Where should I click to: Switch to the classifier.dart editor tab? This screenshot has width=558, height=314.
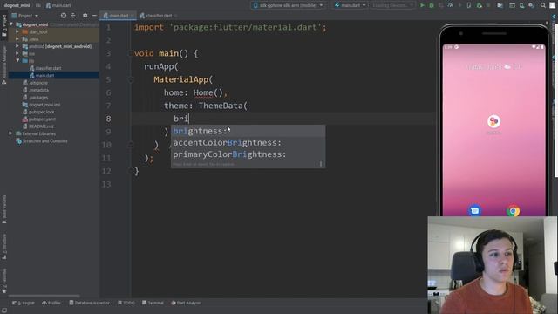tap(159, 16)
